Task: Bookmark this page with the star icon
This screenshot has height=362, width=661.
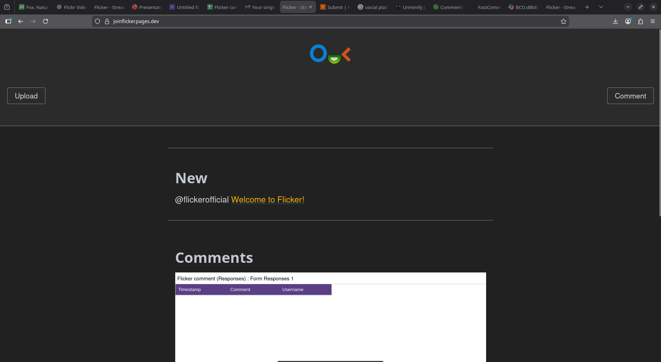Action: point(564,21)
